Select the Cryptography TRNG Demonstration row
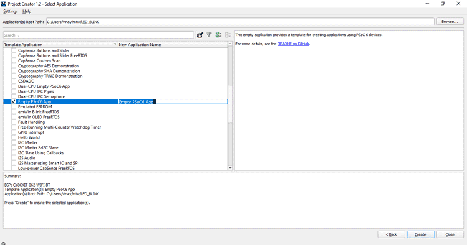 pos(50,76)
